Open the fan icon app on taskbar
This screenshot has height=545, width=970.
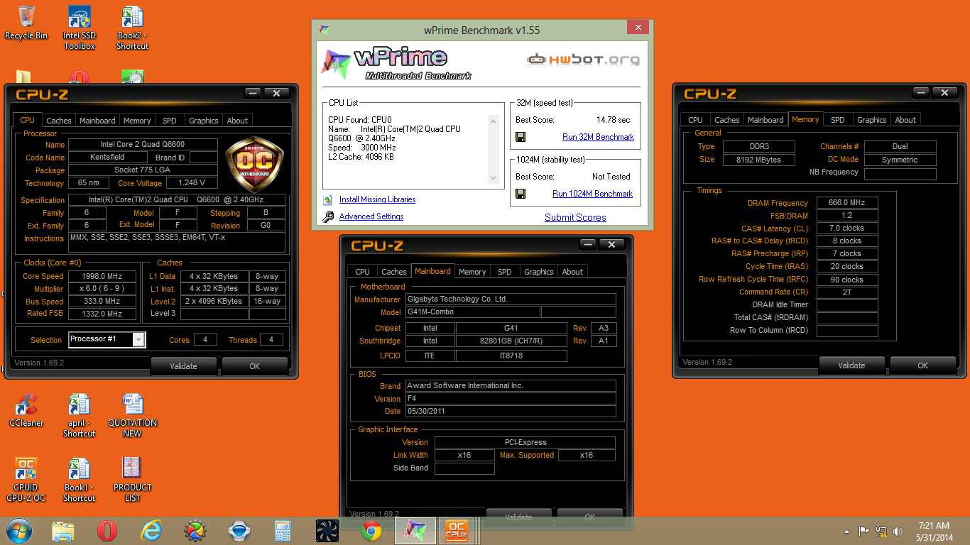pyautogui.click(x=327, y=531)
